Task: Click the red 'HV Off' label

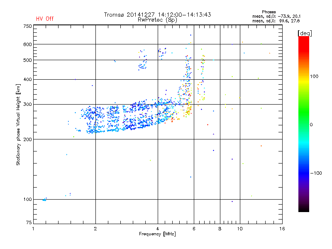Action: [45, 19]
